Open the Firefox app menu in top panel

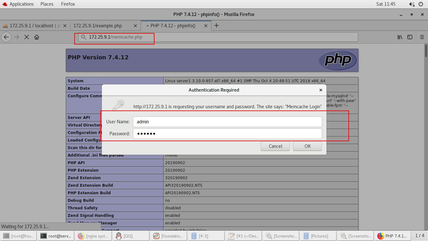[68, 4]
